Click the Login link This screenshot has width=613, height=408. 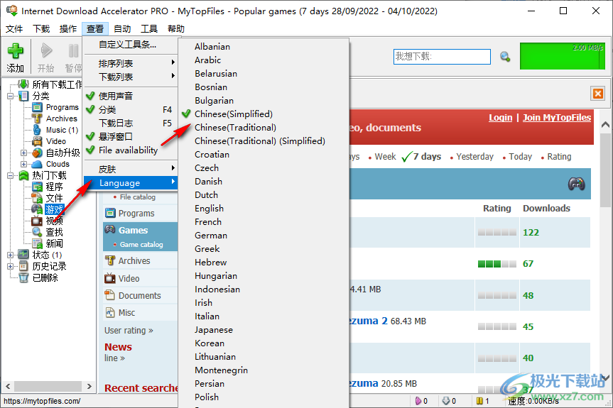(500, 118)
